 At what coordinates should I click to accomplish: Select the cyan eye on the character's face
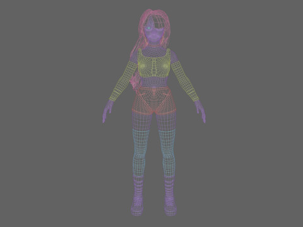[x=149, y=28]
